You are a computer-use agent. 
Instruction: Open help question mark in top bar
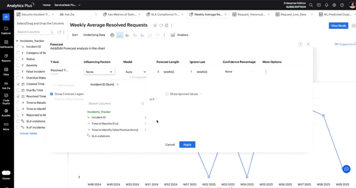pyautogui.click(x=342, y=5)
